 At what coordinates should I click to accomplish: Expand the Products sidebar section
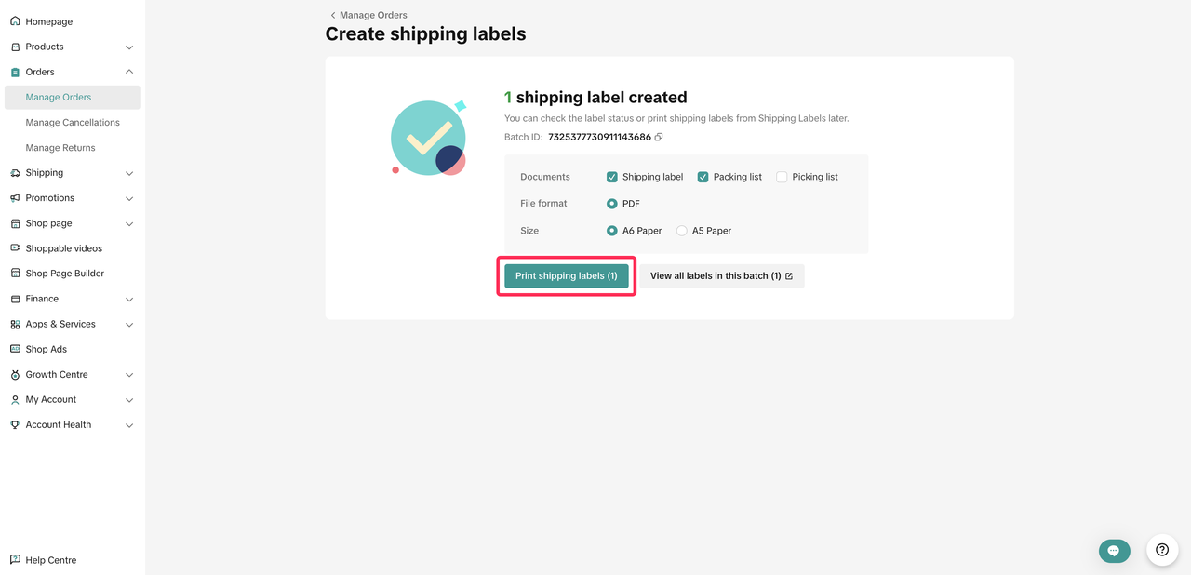pyautogui.click(x=129, y=47)
